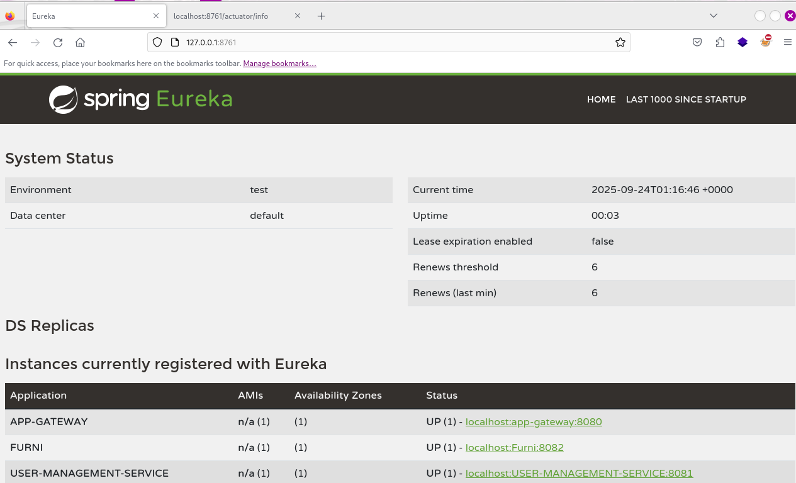The image size is (796, 483).
Task: Select the data center value 'default'
Action: coord(267,216)
